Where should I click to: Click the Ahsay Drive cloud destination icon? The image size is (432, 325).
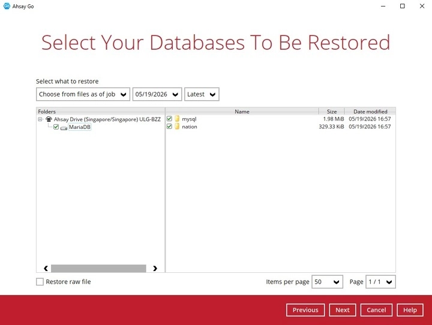49,119
